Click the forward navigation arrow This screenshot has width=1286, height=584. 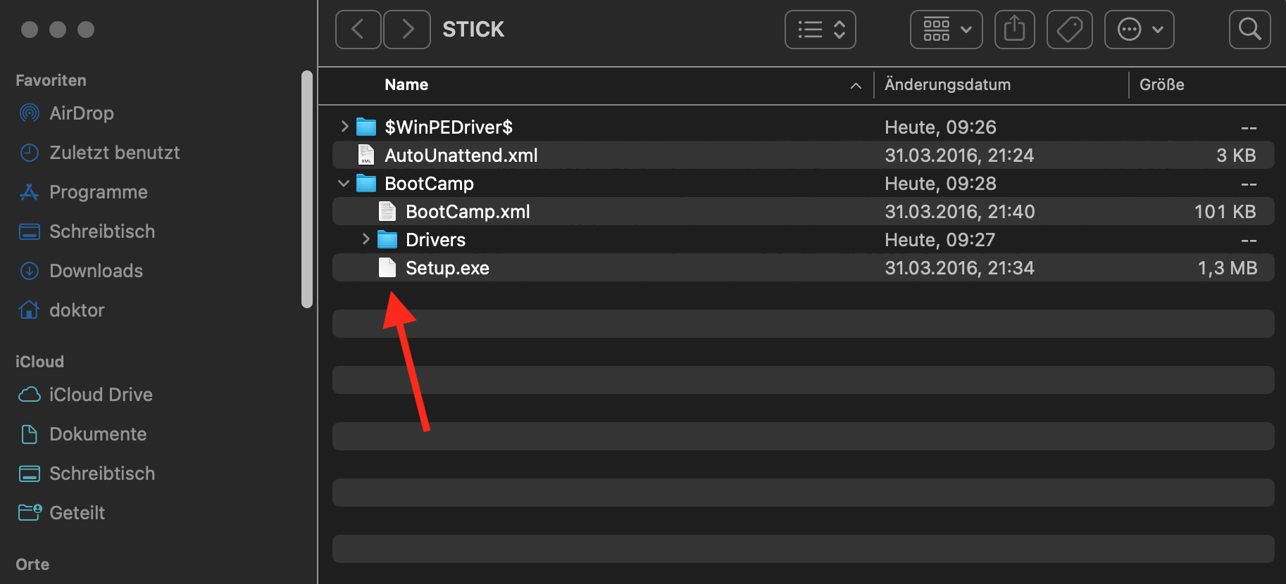point(407,30)
